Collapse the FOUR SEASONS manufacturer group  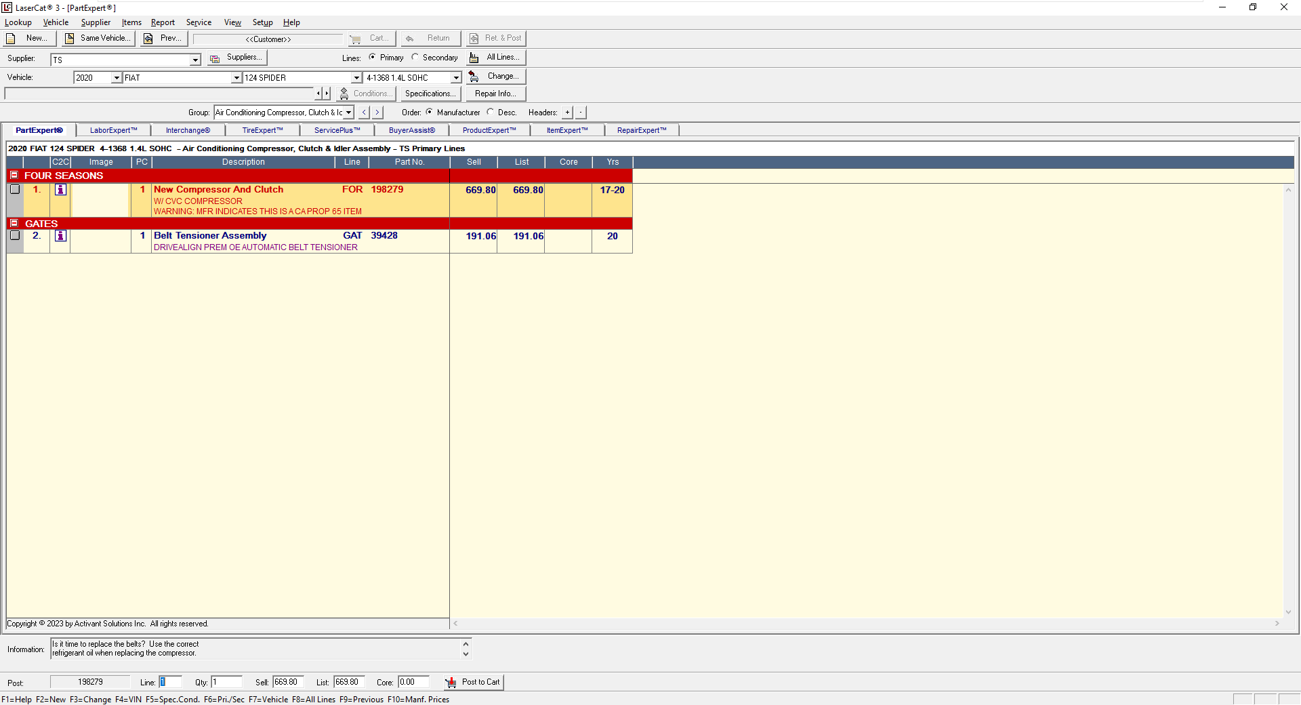pos(14,175)
